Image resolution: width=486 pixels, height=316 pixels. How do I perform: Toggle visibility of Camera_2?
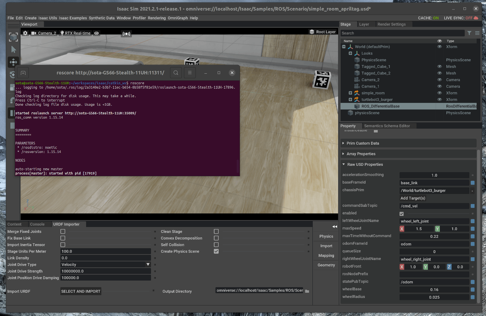[x=439, y=80]
